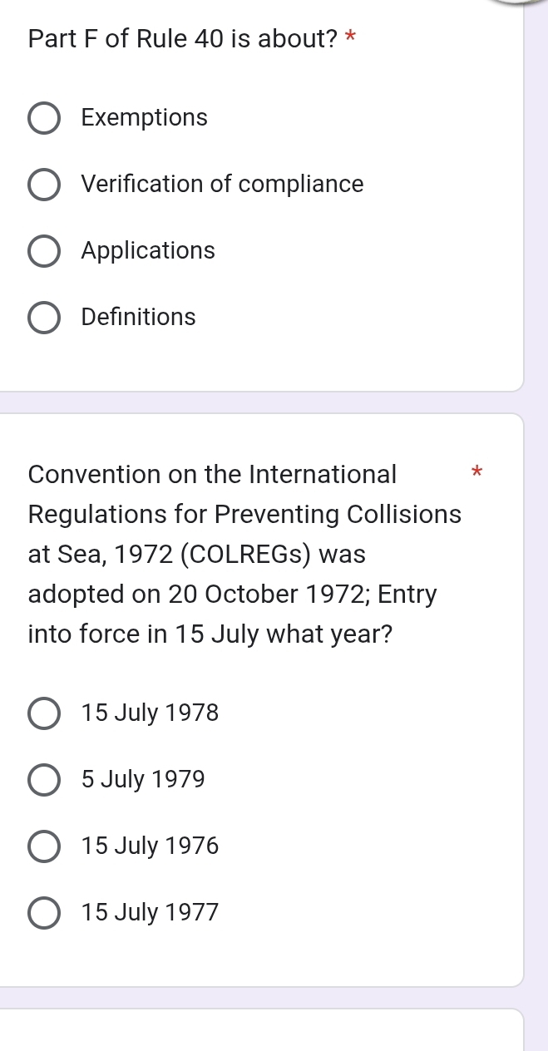The width and height of the screenshot is (548, 1051).
Task: Mark the Definitions radio button
Action: (x=44, y=318)
